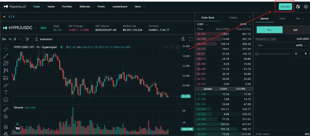Screen dimensions: 310x136
Task: Open the Points page
Action: [101, 6]
